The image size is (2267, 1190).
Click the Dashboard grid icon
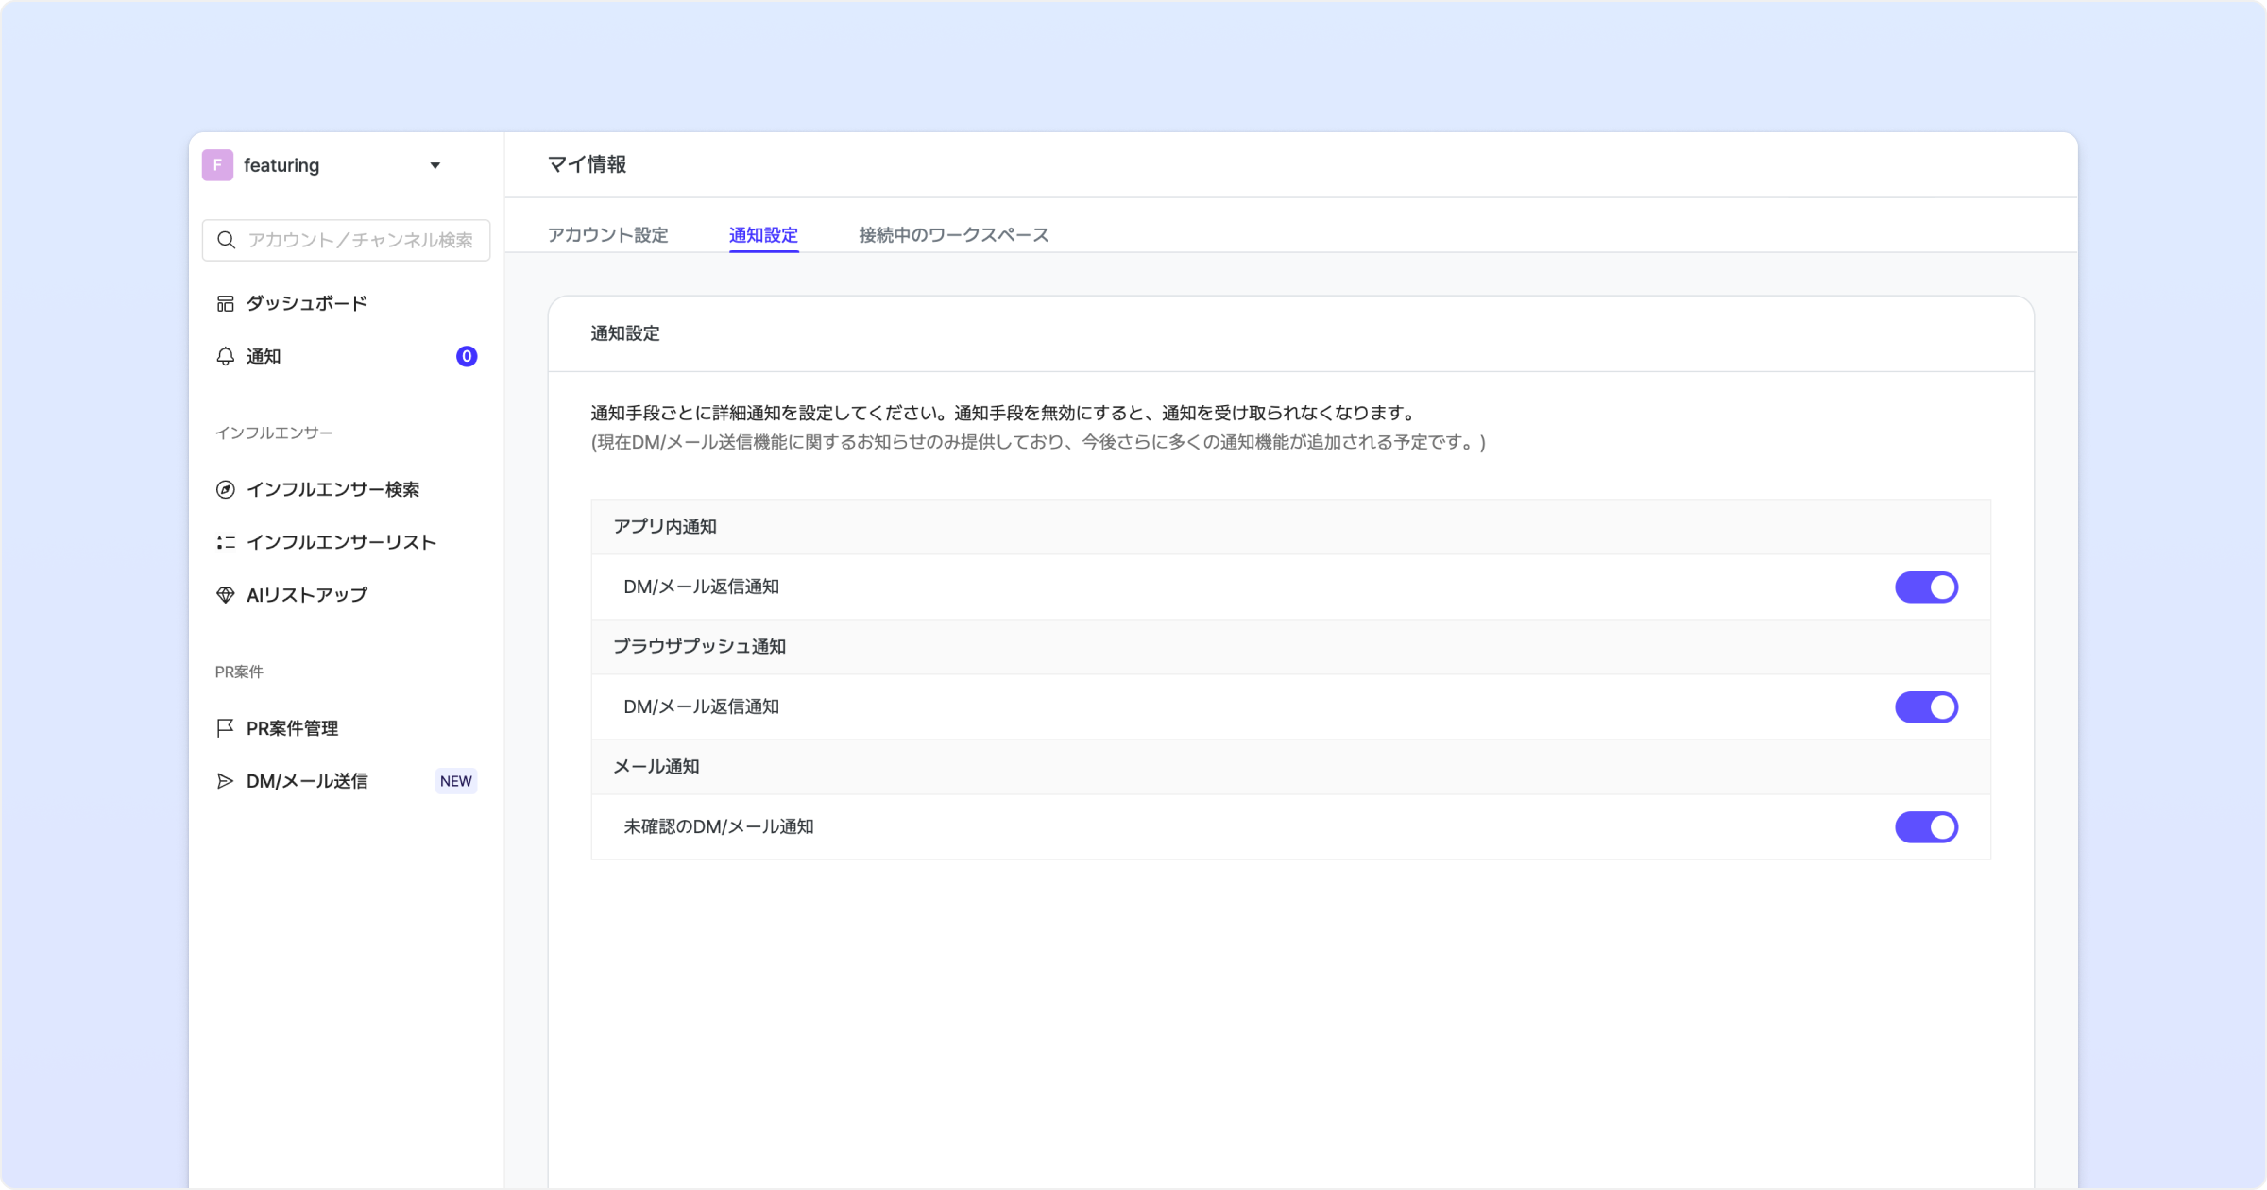click(x=225, y=303)
